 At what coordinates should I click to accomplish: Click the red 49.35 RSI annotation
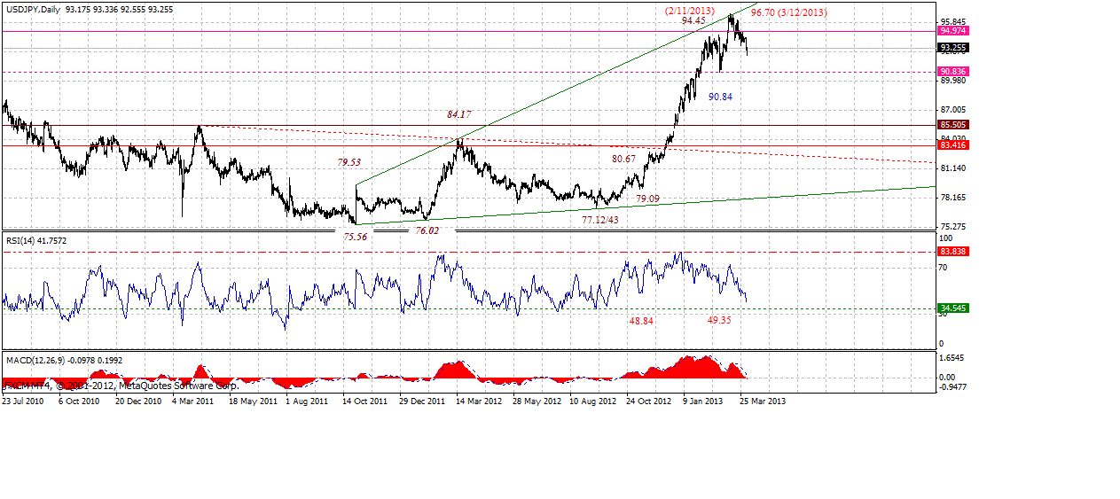(719, 320)
